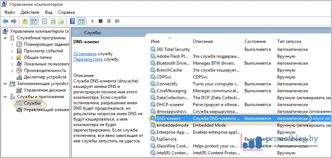Click the Start Service play icon

92,21
